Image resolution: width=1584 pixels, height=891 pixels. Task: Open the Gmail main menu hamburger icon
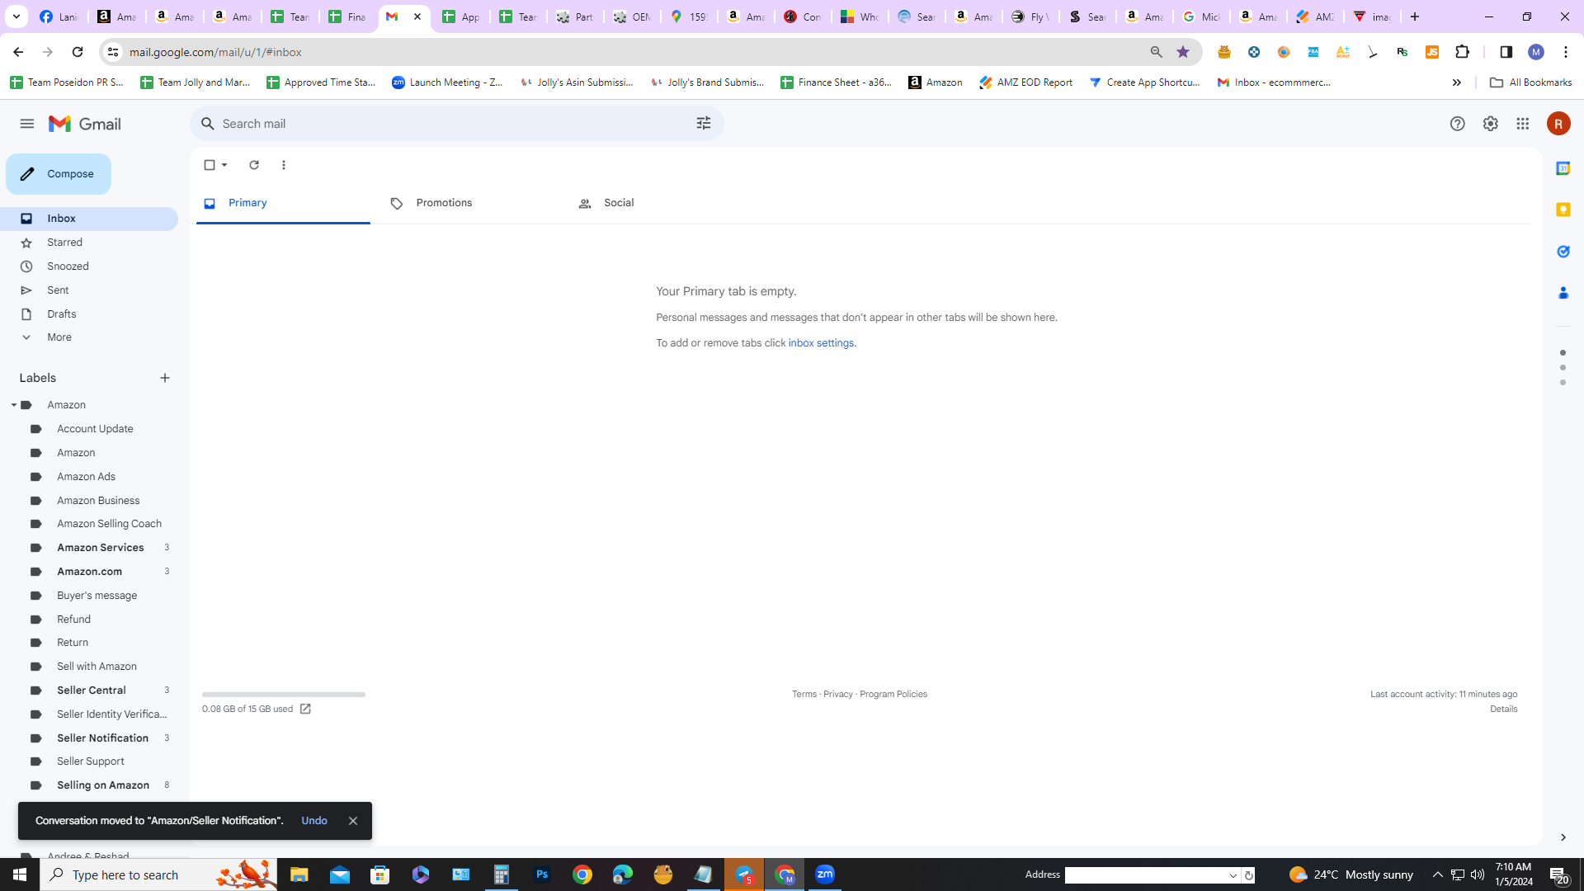27,124
